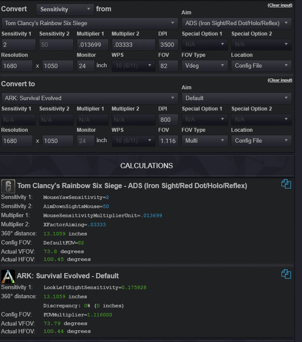The image size is (302, 342).
Task: Open the Multi FOV Type dropdown
Action: point(205,141)
